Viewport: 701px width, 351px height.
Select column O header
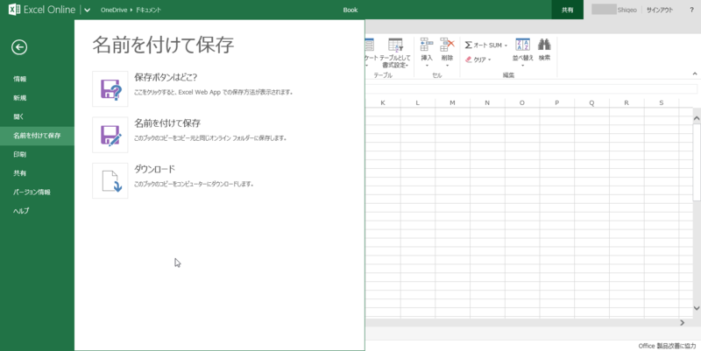pos(521,102)
